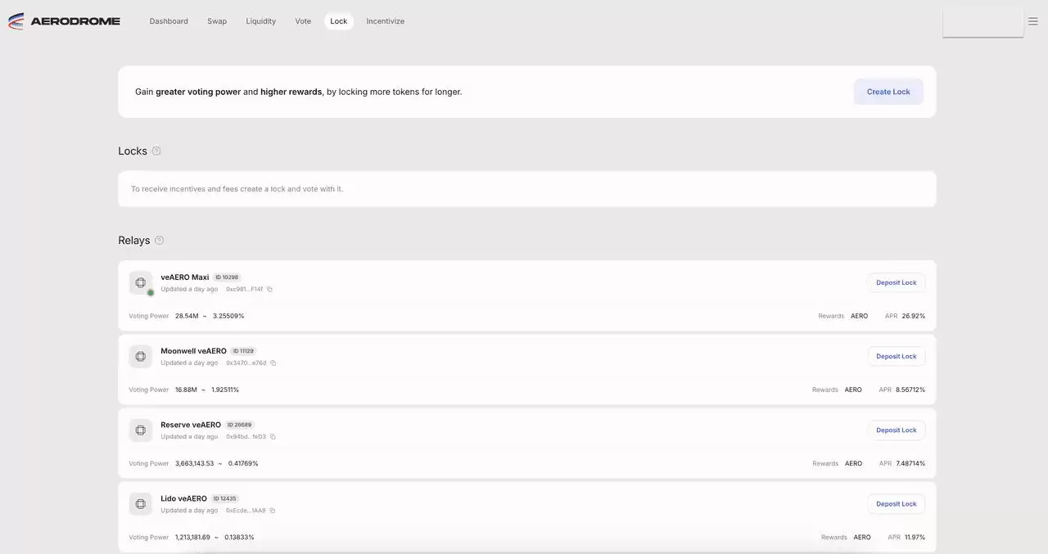
Task: Open the hamburger menu icon
Action: click(x=1032, y=21)
